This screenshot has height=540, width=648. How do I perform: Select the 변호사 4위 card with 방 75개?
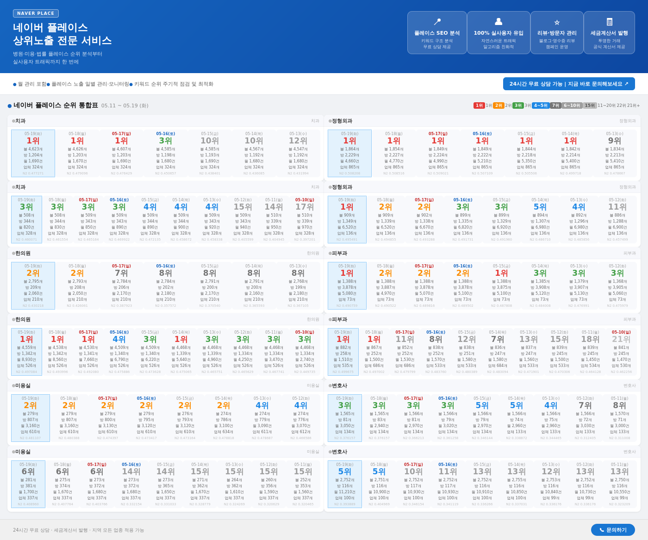pos(550,418)
